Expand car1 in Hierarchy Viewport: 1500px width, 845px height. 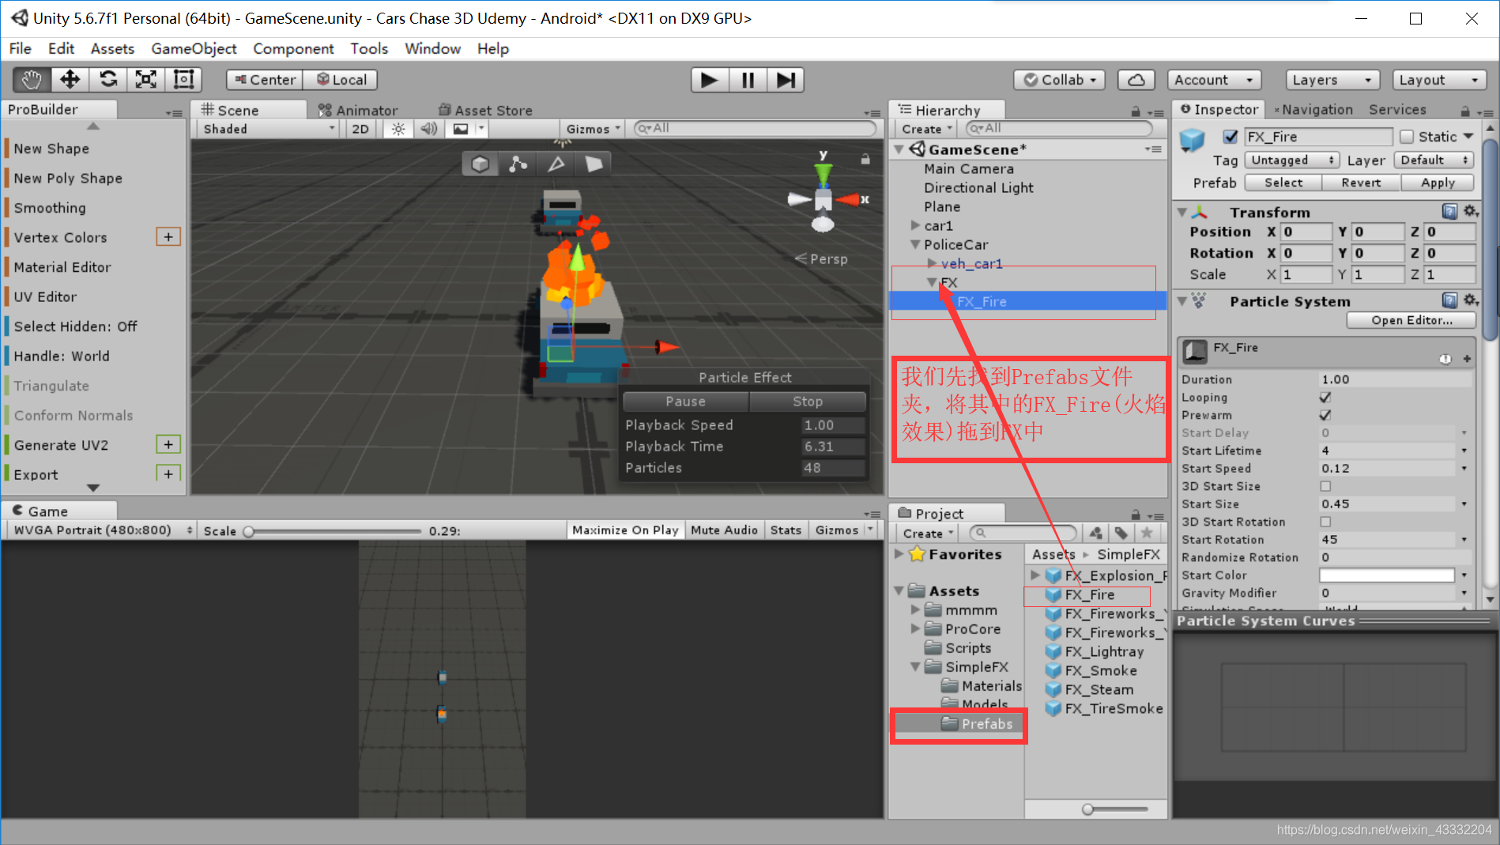pyautogui.click(x=915, y=225)
